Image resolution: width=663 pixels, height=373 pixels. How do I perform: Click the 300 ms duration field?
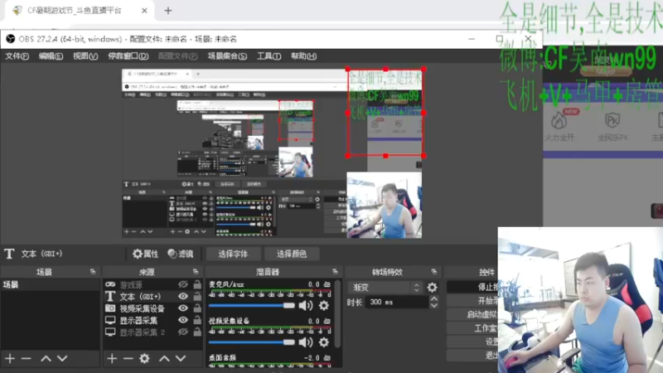coord(397,302)
